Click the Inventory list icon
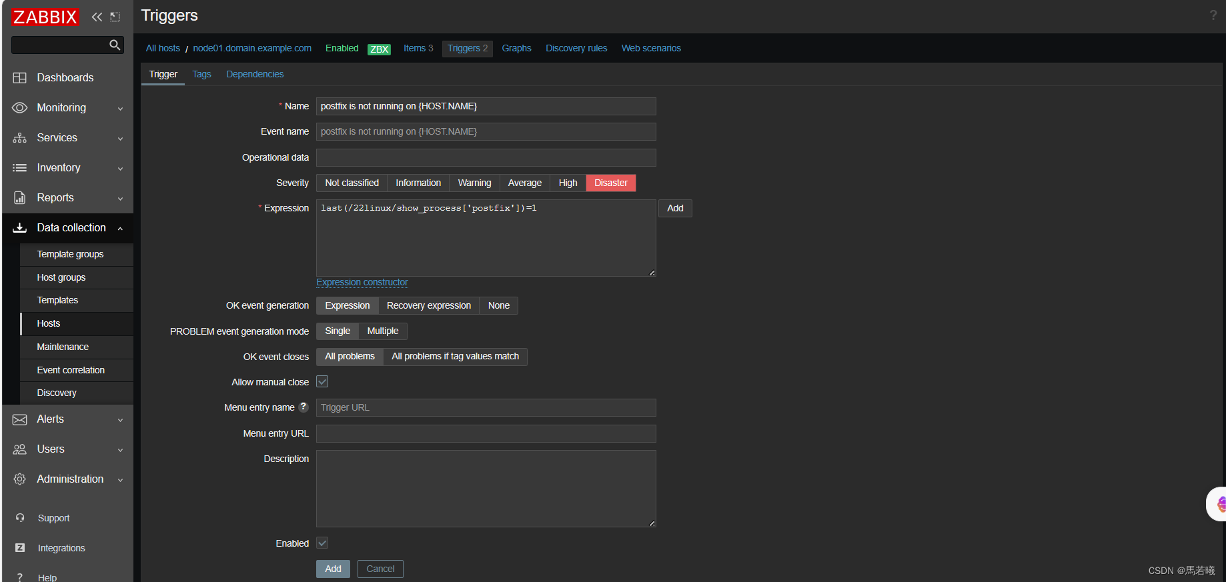Image resolution: width=1226 pixels, height=582 pixels. [20, 168]
